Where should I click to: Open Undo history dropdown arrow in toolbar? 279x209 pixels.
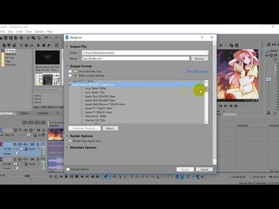pos(51,38)
